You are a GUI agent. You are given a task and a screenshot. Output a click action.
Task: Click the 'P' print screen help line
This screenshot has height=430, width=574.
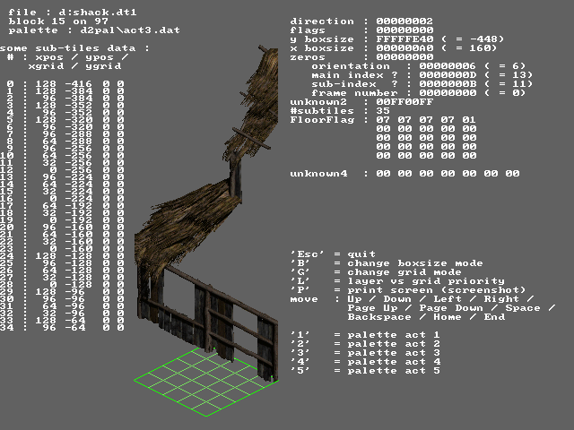[408, 290]
